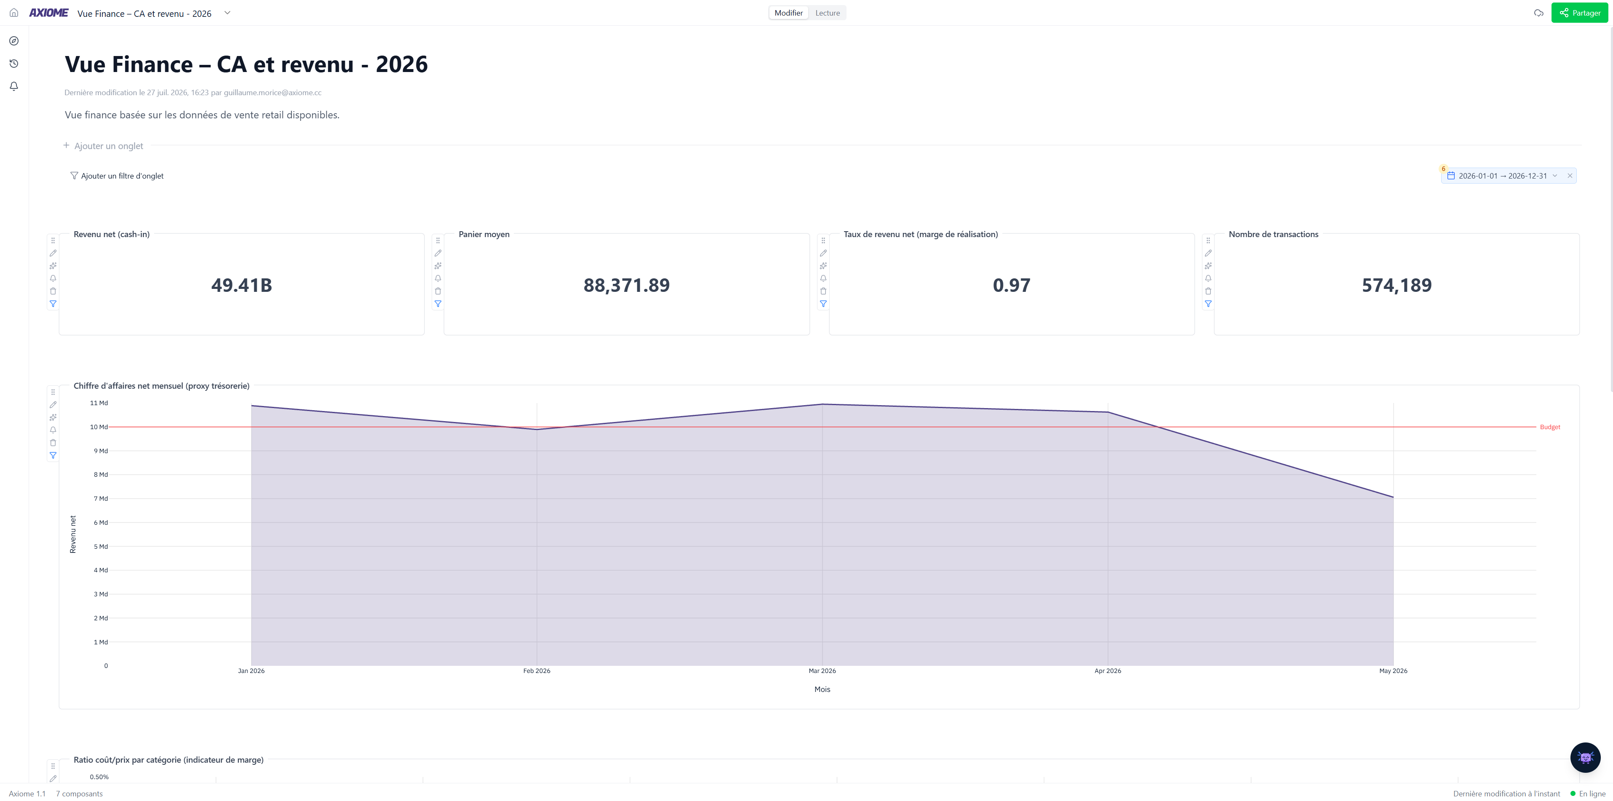
Task: Set alert bell on Revenu net widget
Action: (53, 278)
